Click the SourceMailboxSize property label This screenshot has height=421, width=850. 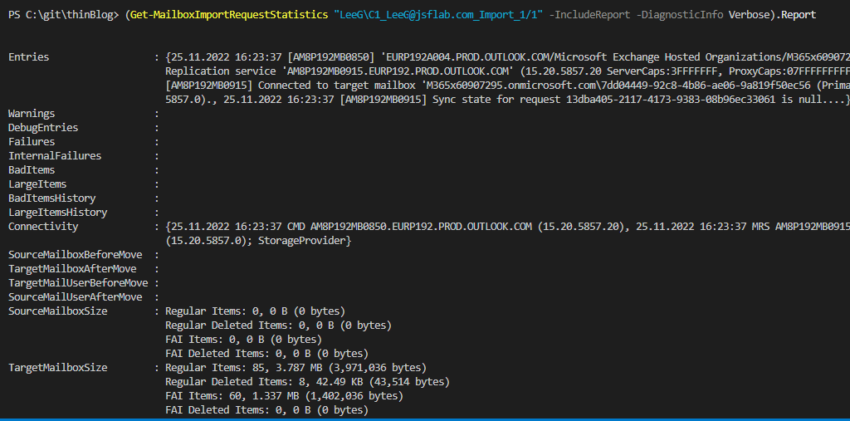[57, 311]
